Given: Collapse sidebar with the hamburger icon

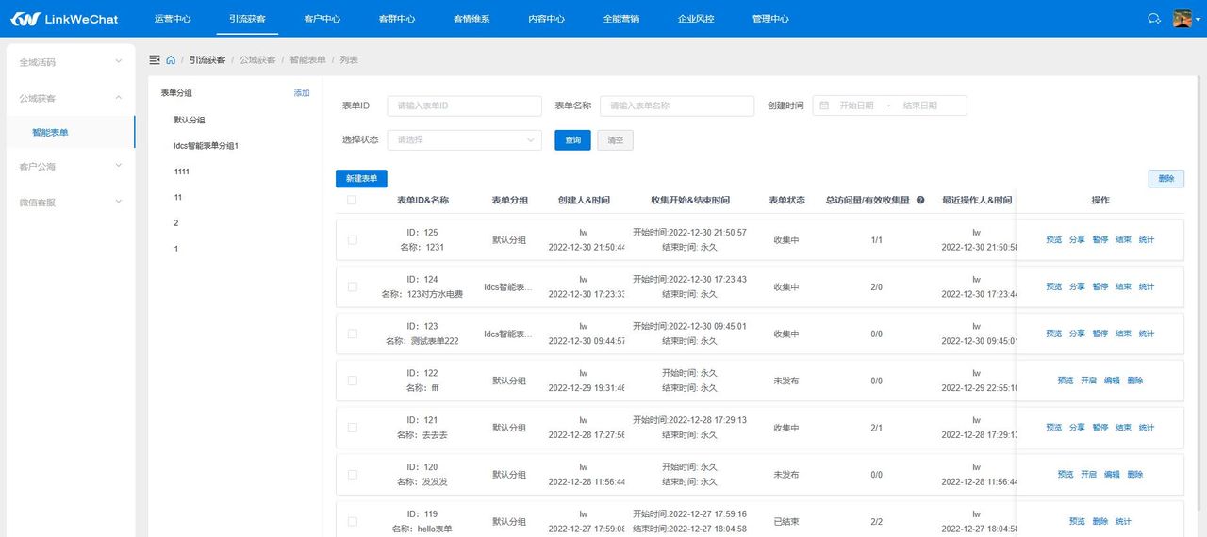Looking at the screenshot, I should tap(155, 60).
